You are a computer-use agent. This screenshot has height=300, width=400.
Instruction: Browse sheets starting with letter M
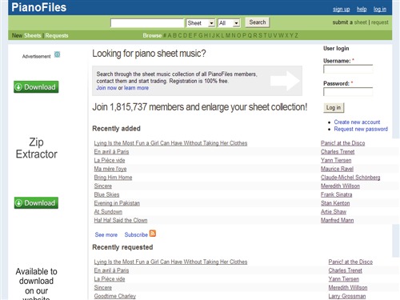pos(227,35)
